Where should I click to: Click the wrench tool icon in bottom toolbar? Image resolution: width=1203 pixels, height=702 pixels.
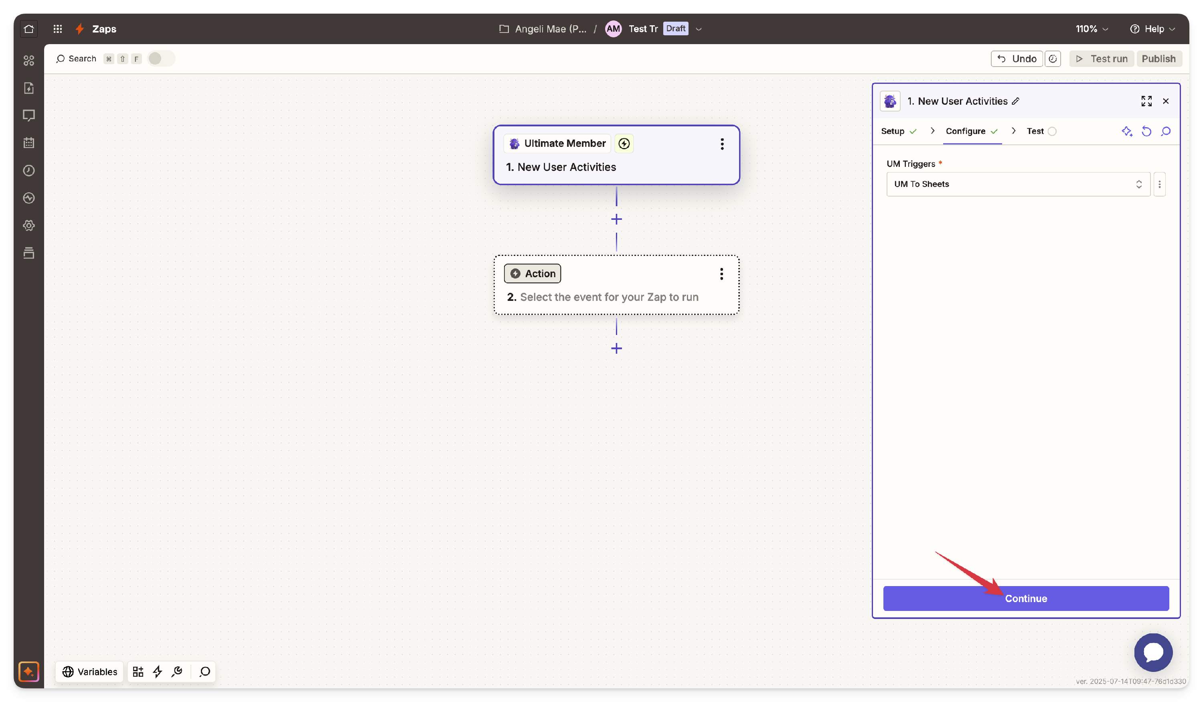click(x=177, y=672)
